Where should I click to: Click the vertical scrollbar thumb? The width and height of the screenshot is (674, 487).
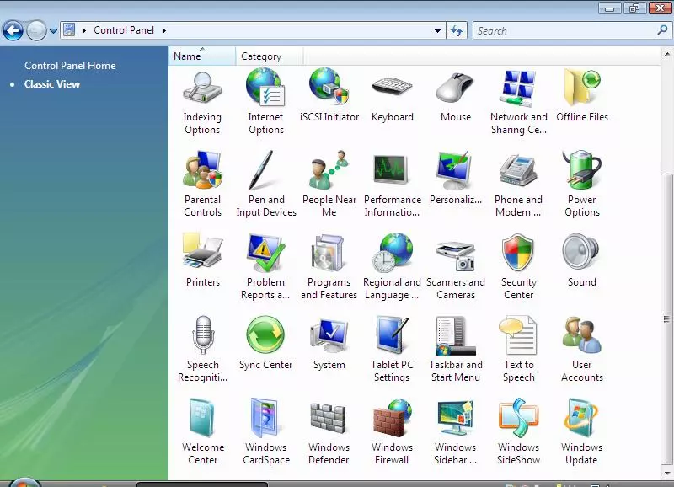pos(666,318)
